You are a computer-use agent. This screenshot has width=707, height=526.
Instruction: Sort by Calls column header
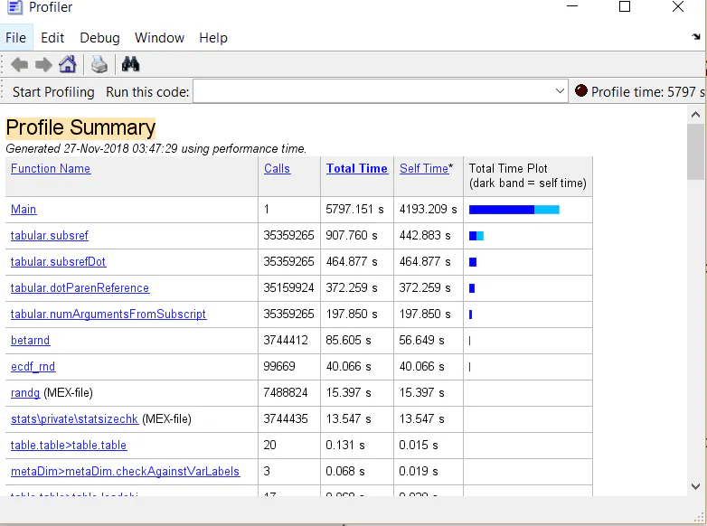277,169
